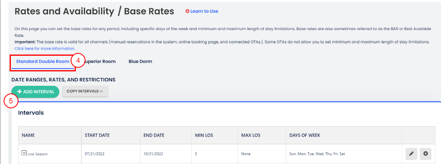The image size is (441, 164).
Task: Click the End Date column header
Action: (154, 136)
